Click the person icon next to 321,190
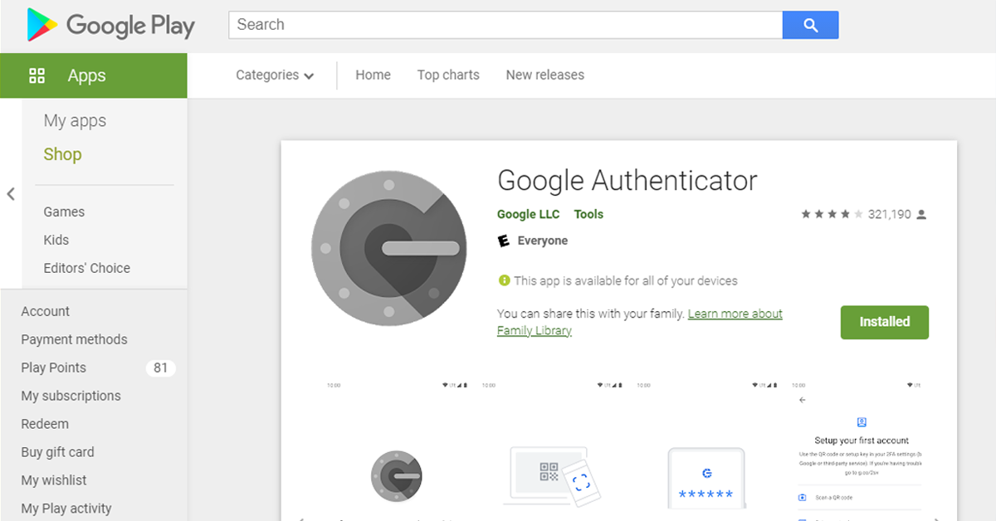Image resolution: width=996 pixels, height=521 pixels. [921, 214]
